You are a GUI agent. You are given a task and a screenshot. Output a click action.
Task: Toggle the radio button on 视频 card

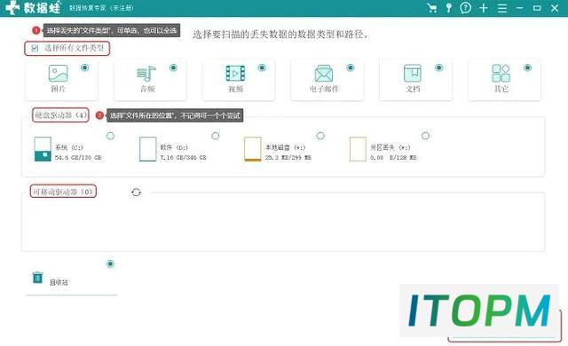tap(262, 67)
